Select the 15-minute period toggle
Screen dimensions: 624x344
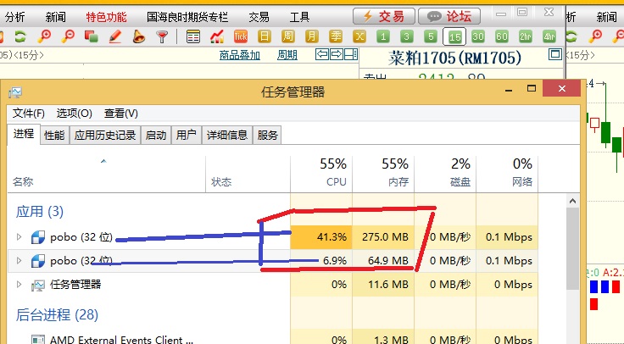coord(455,36)
